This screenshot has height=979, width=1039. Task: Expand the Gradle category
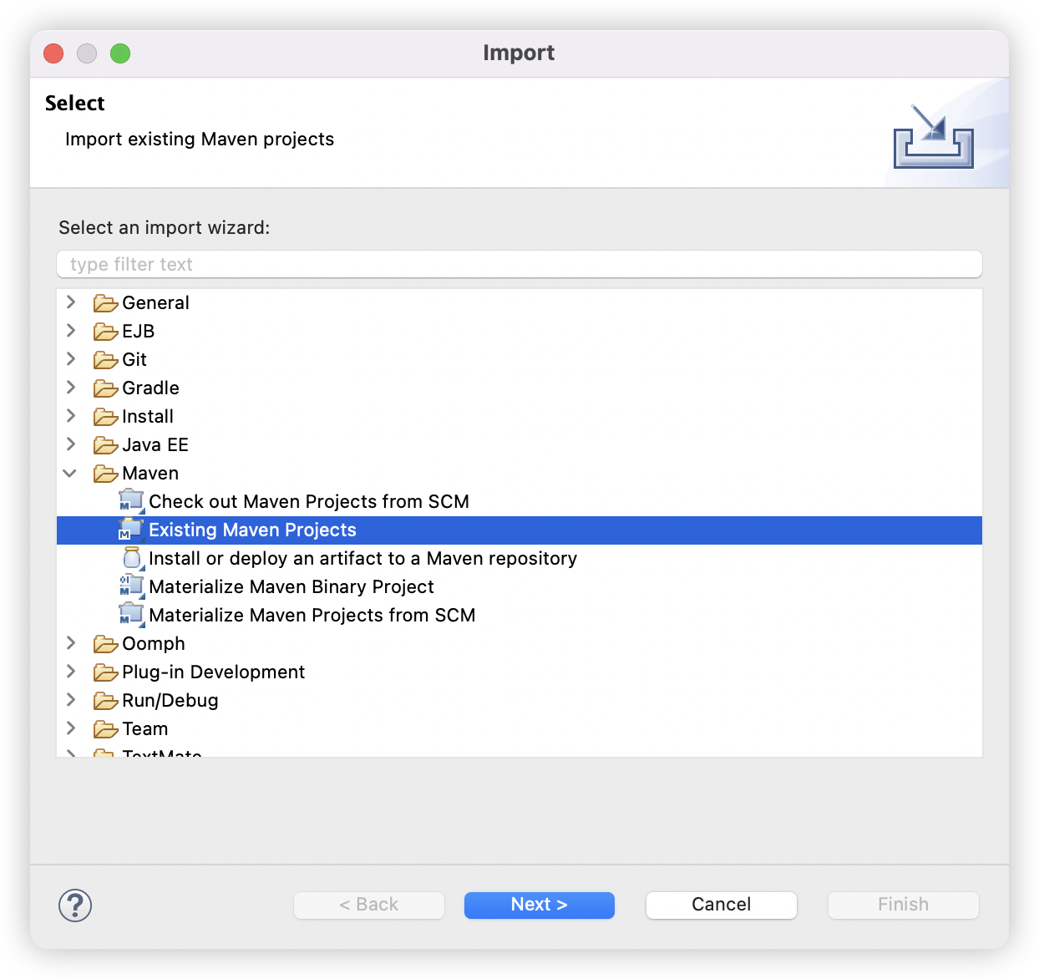point(72,388)
